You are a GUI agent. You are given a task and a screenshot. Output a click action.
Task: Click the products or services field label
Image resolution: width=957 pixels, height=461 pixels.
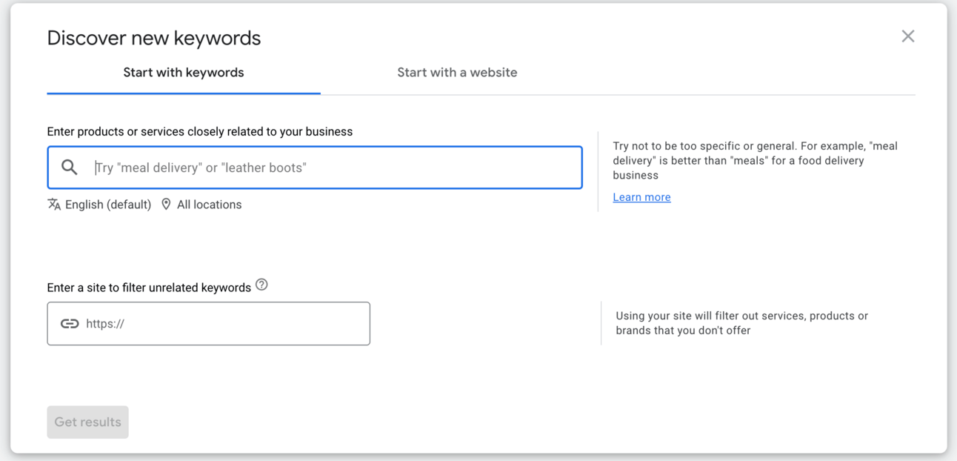tap(199, 132)
